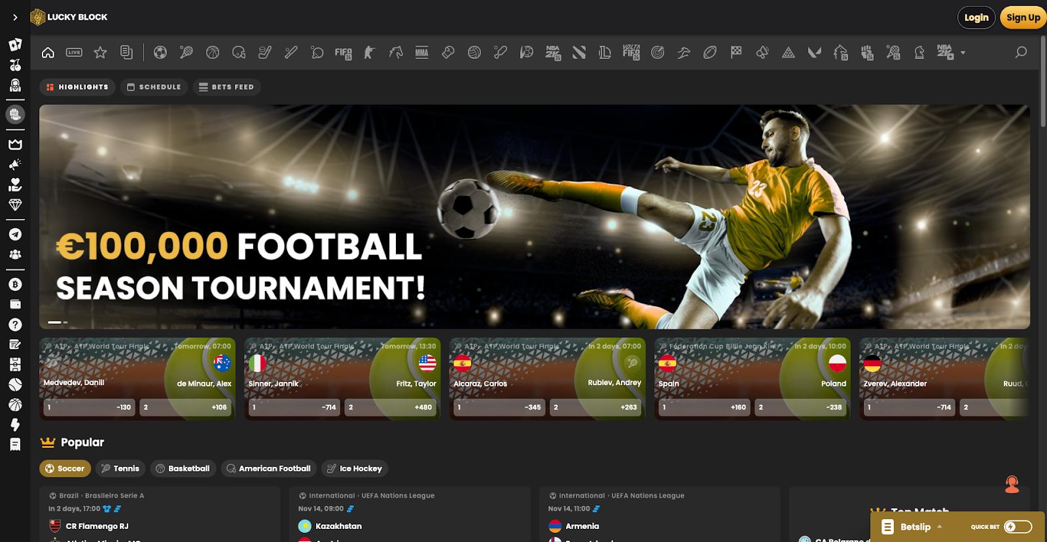
Task: Select the Tennis filter under Popular
Action: (120, 468)
